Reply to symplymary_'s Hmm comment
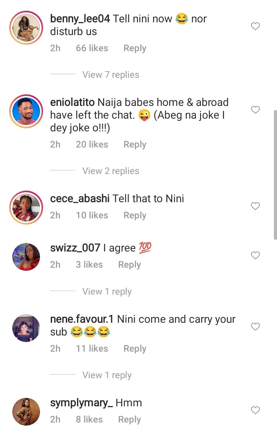Image resolution: width=277 pixels, height=441 pixels. [x=129, y=420]
